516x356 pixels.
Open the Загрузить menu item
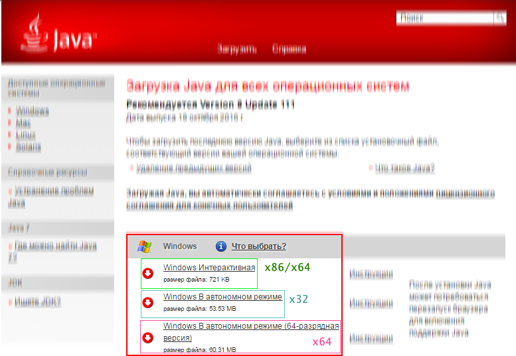coord(237,49)
